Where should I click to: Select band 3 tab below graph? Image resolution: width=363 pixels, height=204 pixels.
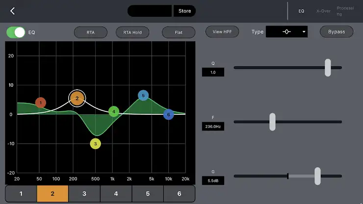[x=84, y=194]
